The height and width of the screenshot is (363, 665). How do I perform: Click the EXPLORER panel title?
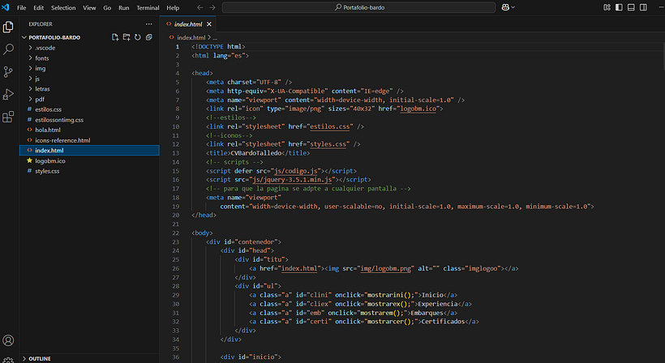[x=41, y=24]
